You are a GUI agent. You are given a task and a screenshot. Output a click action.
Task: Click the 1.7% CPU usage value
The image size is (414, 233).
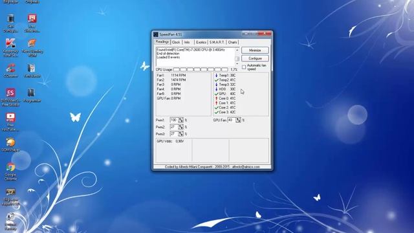234,70
